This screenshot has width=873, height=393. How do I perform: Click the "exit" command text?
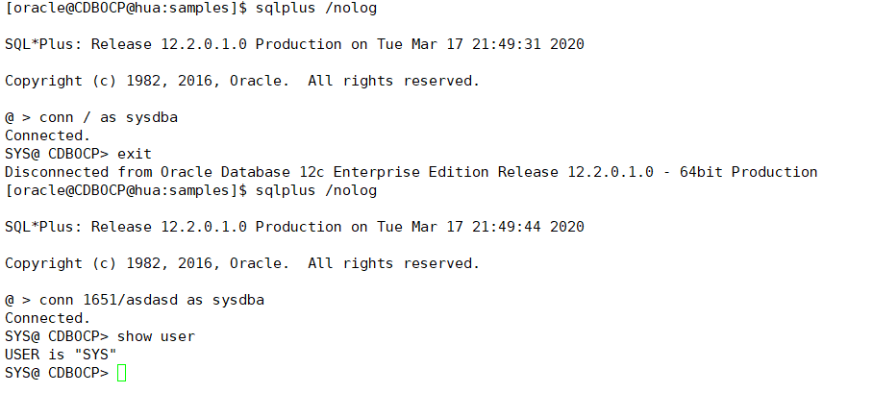point(135,154)
